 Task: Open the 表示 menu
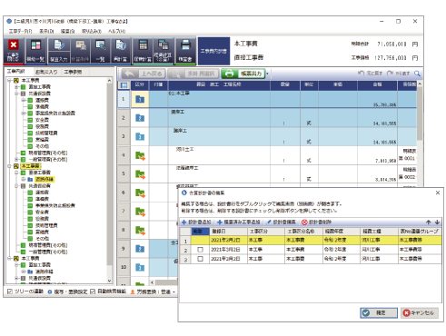[x=46, y=31]
